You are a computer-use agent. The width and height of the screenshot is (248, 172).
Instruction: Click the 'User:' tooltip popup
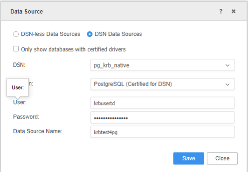click(x=18, y=88)
